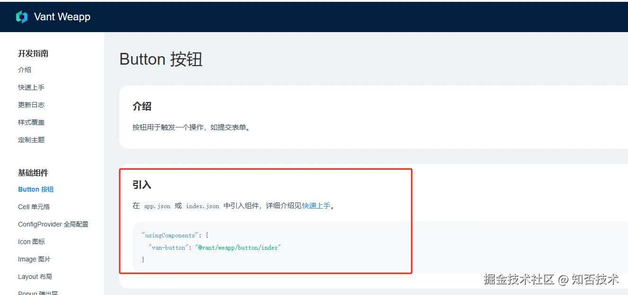Click the 引入 section heading

point(142,185)
